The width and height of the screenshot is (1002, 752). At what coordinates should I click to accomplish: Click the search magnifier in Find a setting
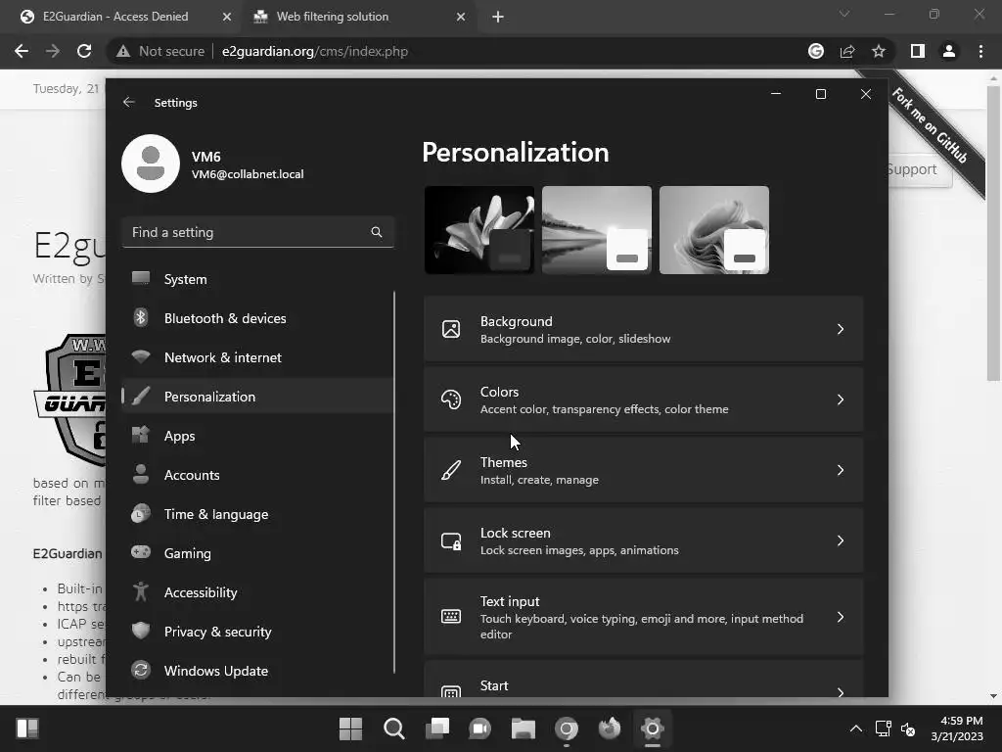[377, 232]
